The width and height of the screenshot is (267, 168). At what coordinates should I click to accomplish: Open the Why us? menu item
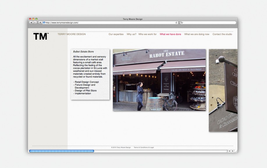coord(131,34)
